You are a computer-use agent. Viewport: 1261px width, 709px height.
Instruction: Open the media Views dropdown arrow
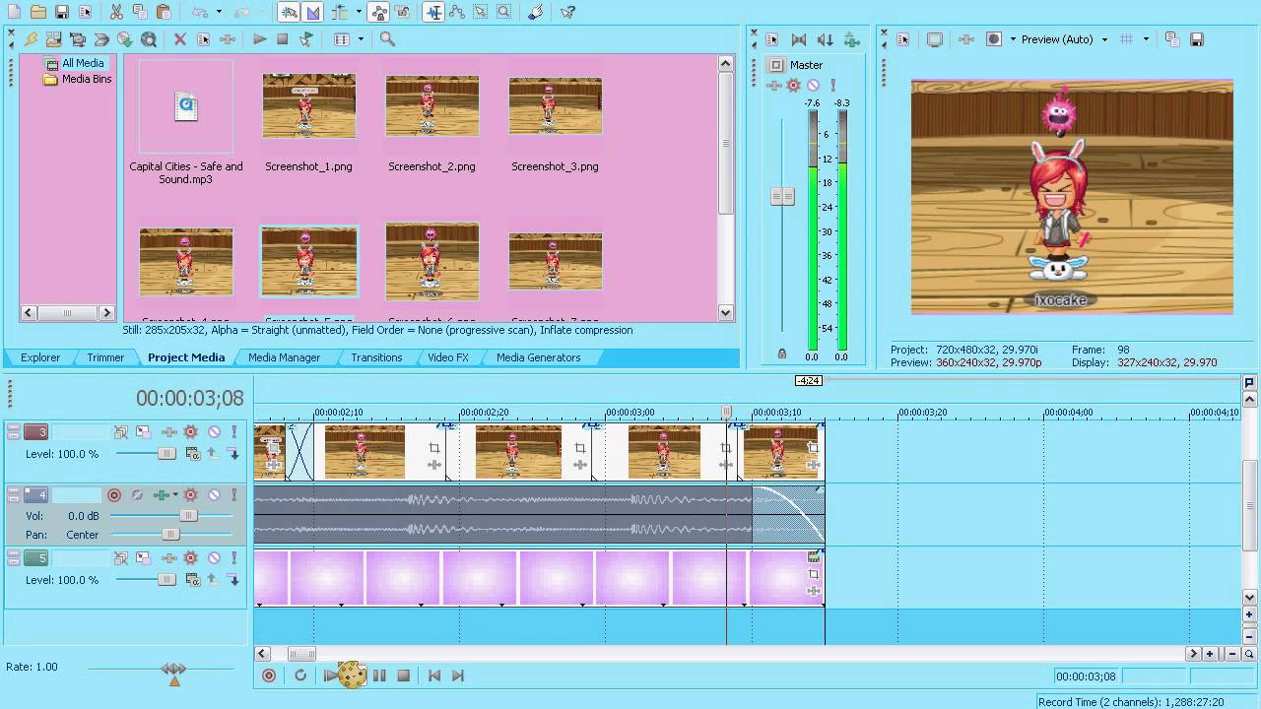361,39
